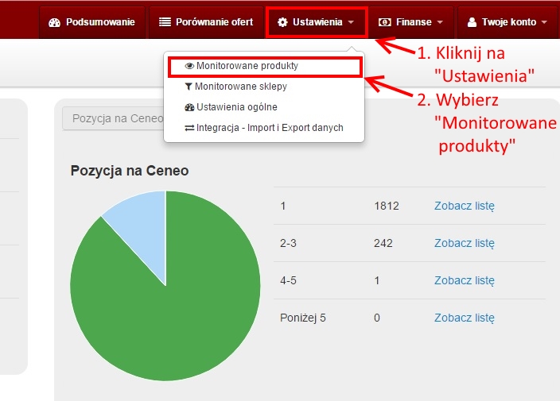Open Zobacz listę for Poniżej 5
This screenshot has height=401, width=560.
point(465,318)
